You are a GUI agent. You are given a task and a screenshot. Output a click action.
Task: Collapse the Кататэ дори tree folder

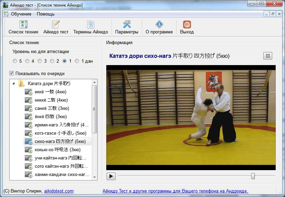coord(13,83)
